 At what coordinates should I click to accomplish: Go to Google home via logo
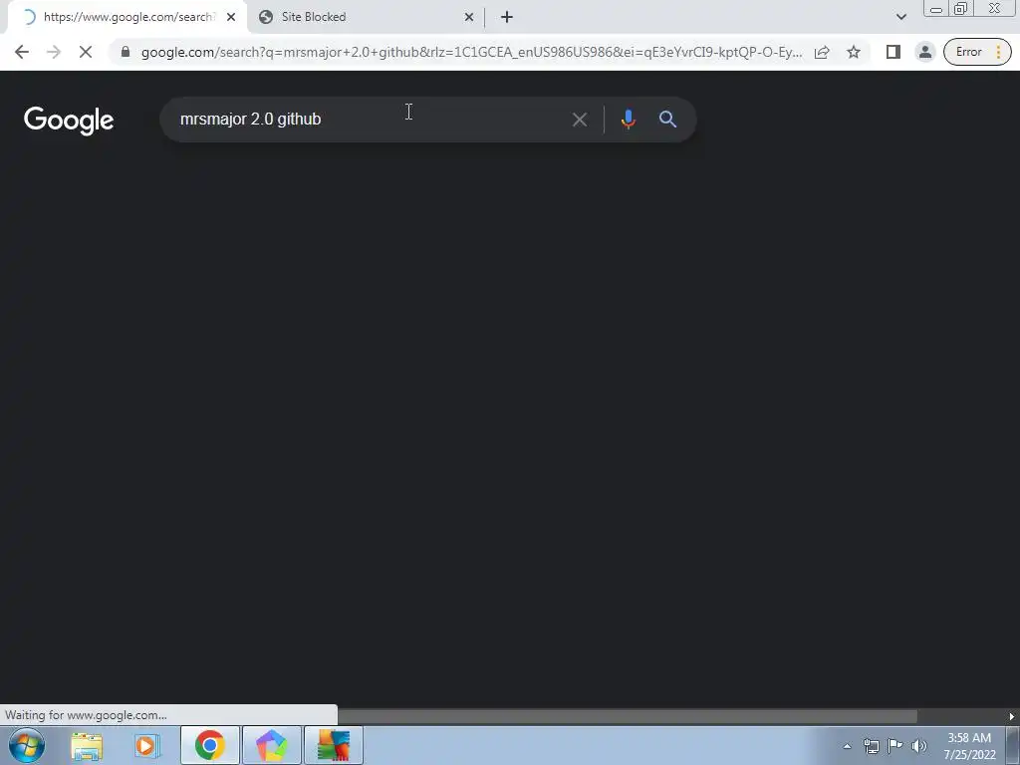click(69, 121)
